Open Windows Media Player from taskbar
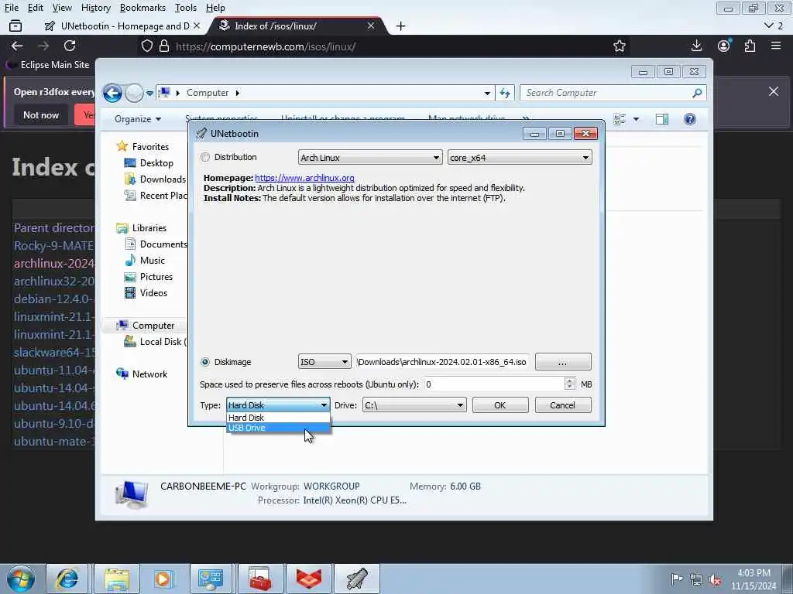This screenshot has width=793, height=594. coord(163,579)
